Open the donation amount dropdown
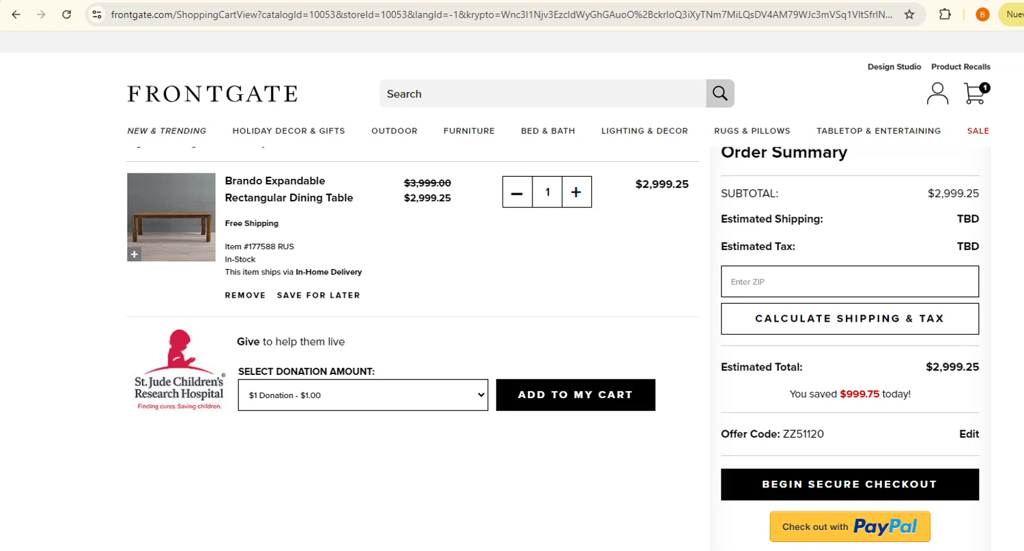 tap(363, 395)
